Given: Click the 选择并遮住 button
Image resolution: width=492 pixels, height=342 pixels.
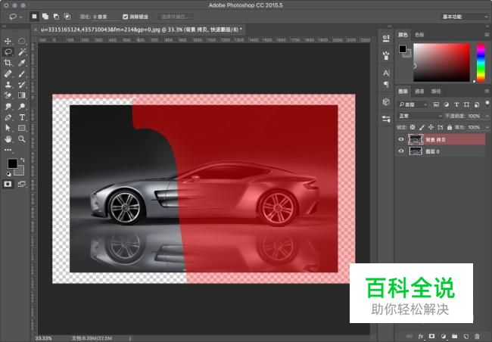Looking at the screenshot, I should point(175,16).
